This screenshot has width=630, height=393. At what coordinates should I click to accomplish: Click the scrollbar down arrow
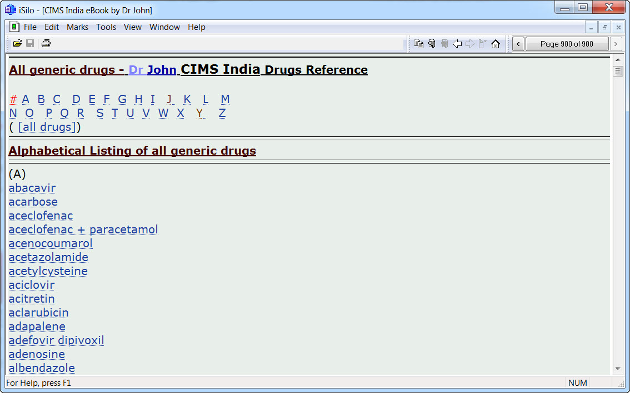click(x=618, y=369)
